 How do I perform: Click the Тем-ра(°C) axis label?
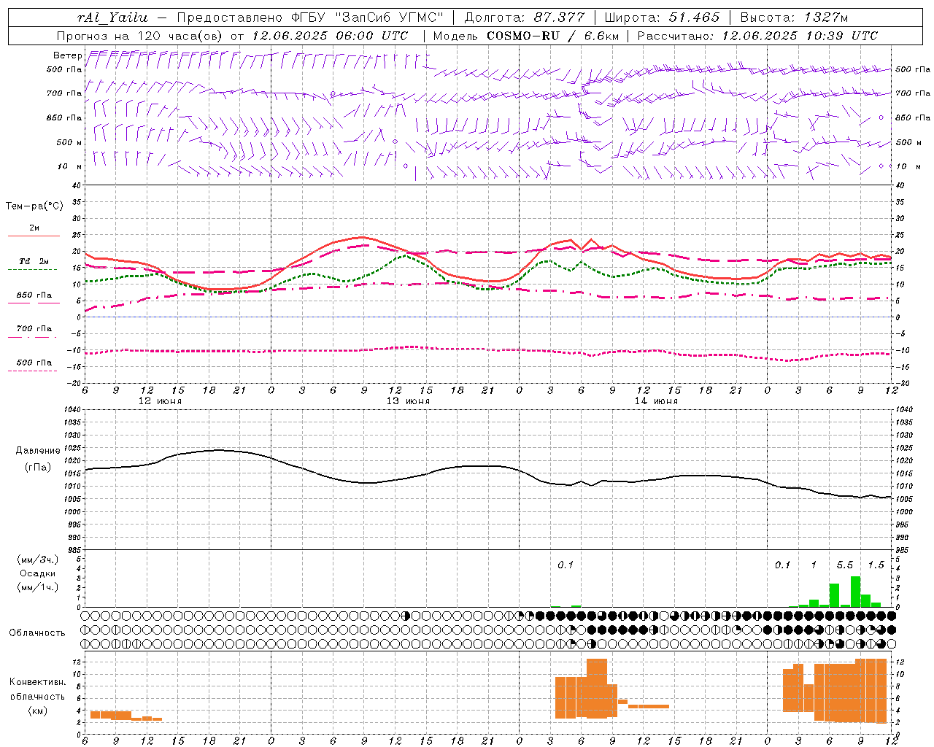34,206
